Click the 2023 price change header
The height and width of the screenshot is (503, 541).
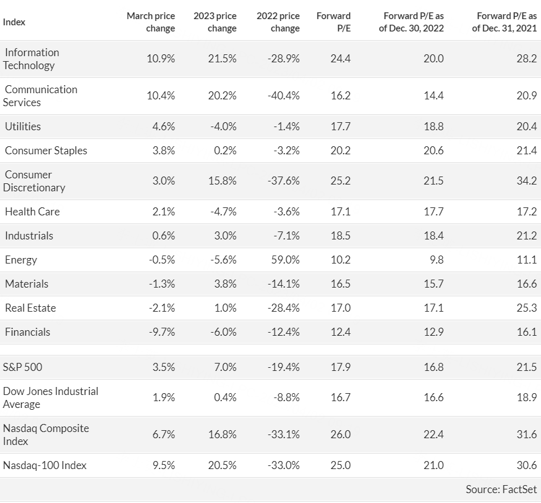215,22
